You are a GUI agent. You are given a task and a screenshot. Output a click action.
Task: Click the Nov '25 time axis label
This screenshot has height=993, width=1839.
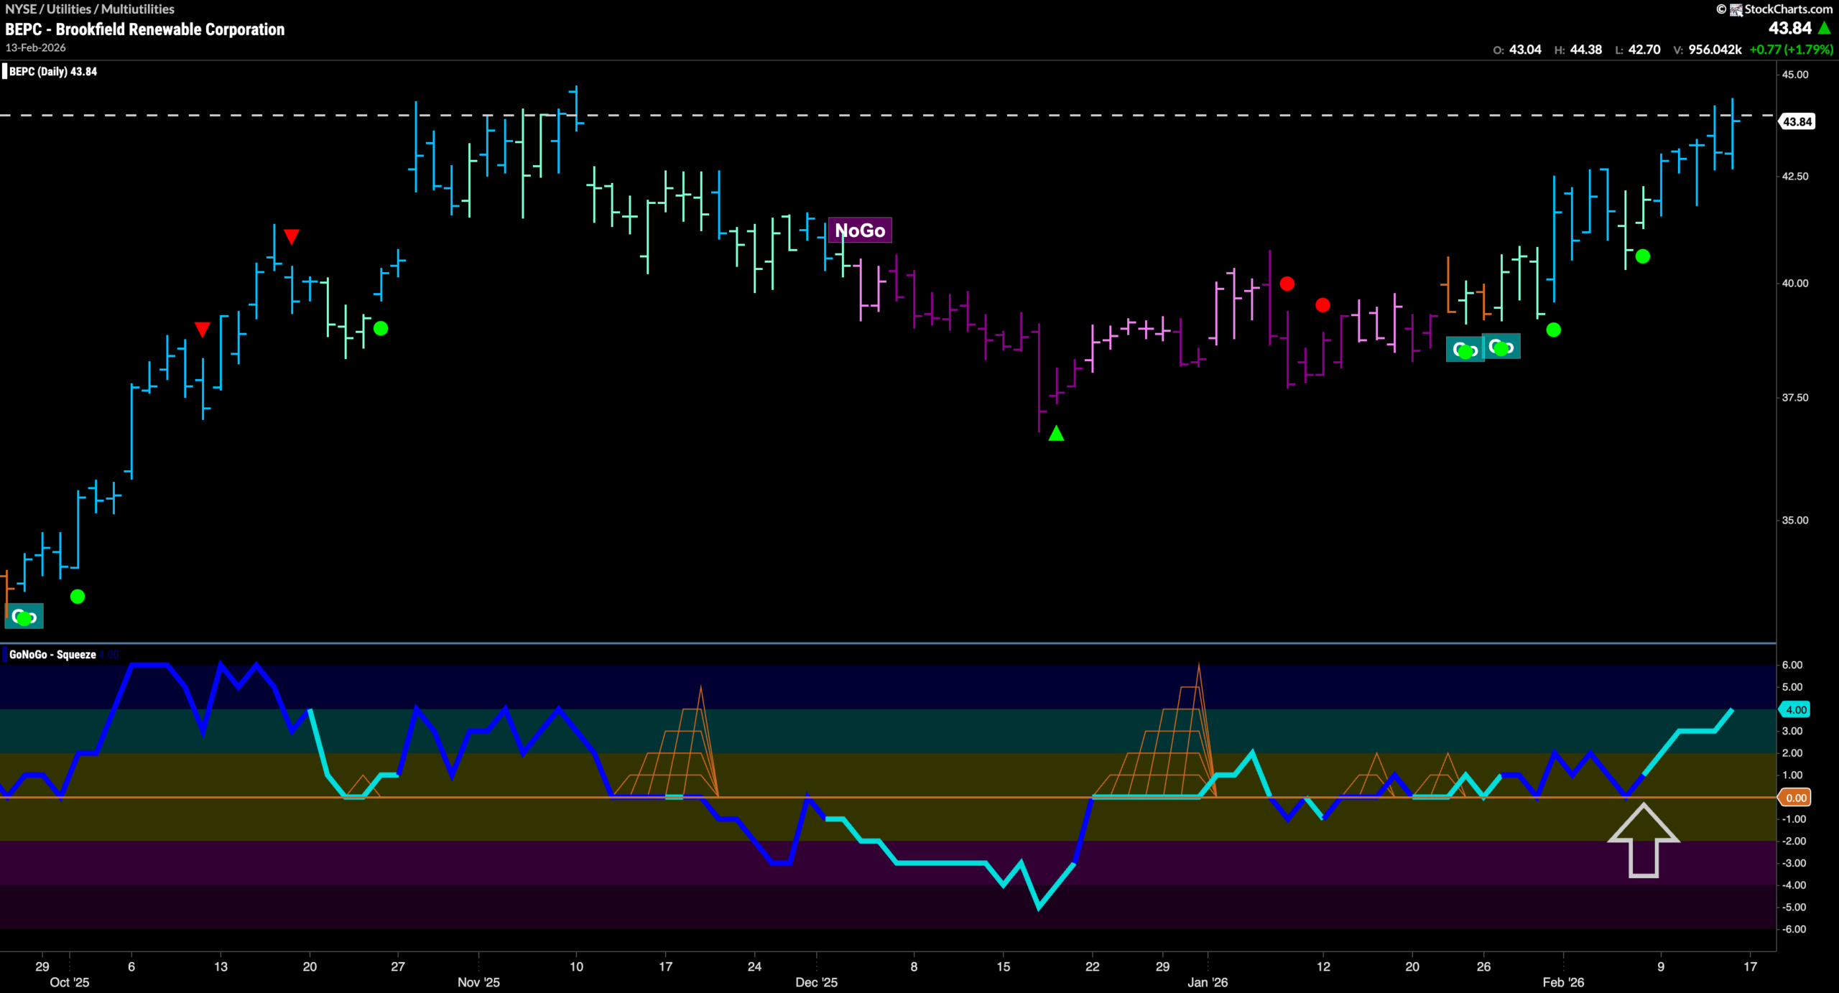tap(478, 982)
